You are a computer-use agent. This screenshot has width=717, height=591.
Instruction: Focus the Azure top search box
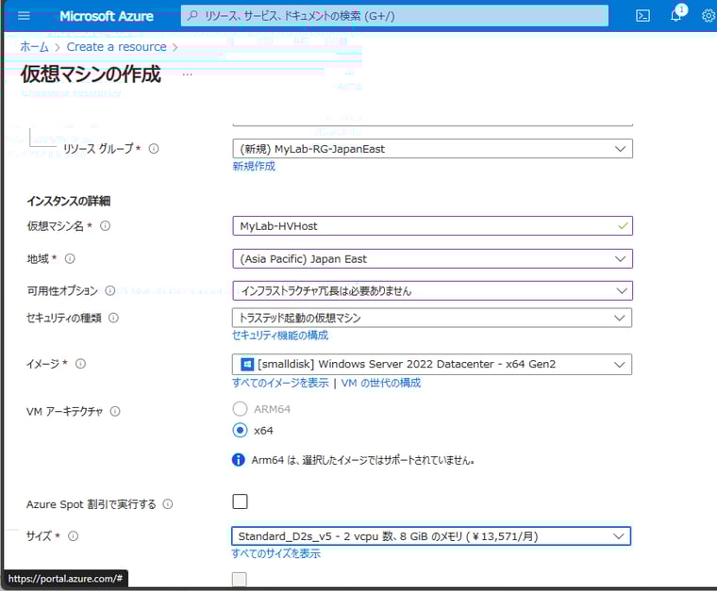click(x=394, y=16)
